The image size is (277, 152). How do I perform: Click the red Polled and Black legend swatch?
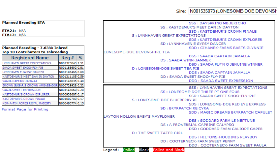(x=168, y=150)
